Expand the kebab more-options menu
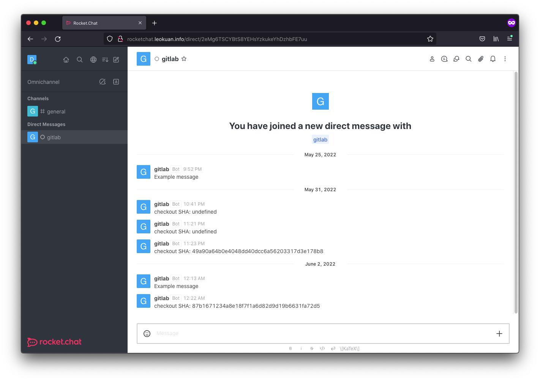Screen dimensions: 540x381 click(x=505, y=59)
